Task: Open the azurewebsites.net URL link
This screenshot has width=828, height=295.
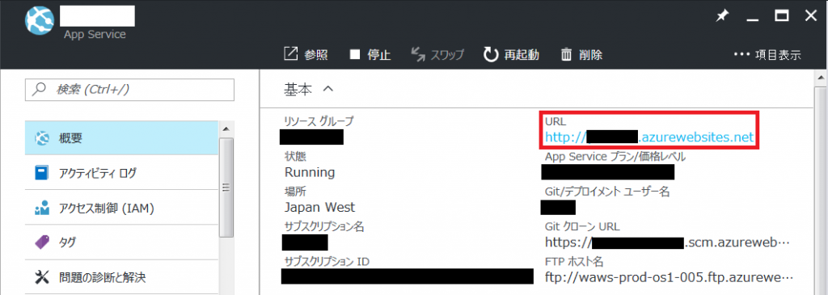Action: tap(649, 137)
